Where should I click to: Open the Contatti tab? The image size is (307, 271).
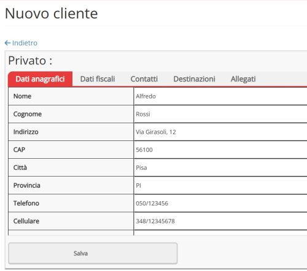click(144, 79)
